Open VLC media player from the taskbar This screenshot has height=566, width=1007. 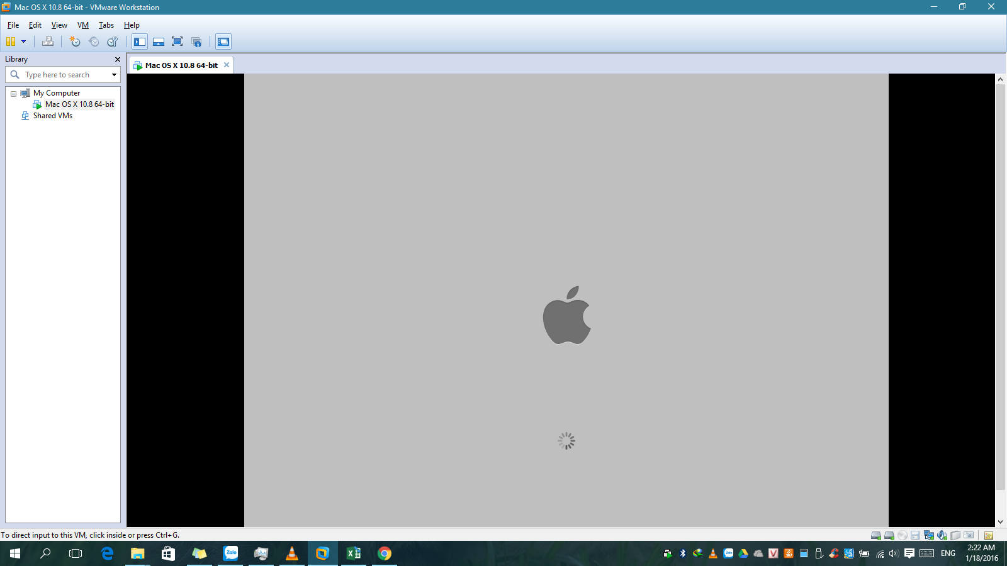292,553
